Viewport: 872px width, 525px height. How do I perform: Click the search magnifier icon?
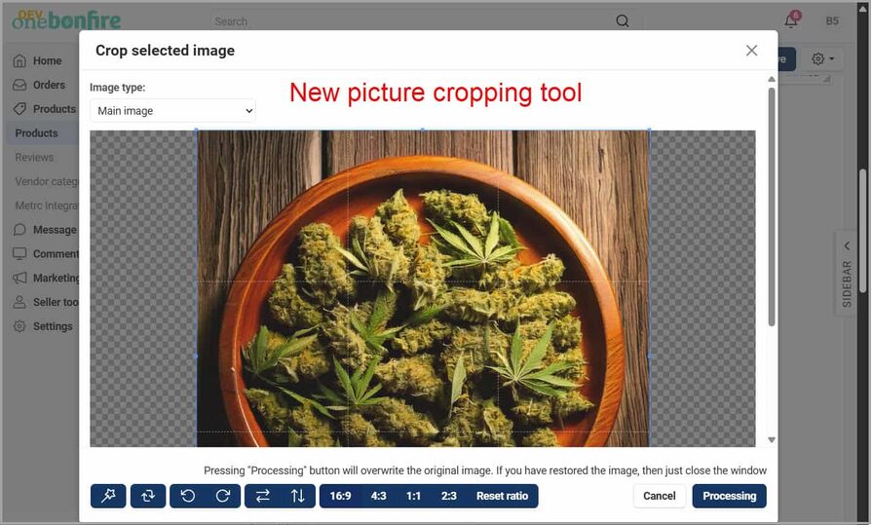pos(623,20)
